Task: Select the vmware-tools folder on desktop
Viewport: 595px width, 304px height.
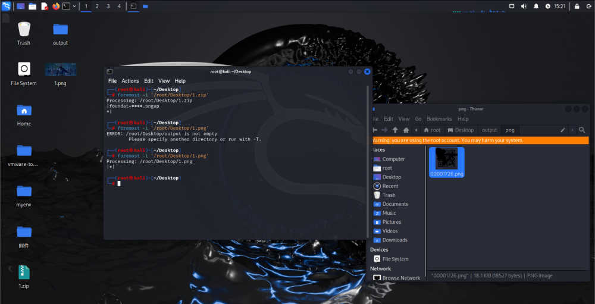Action: pyautogui.click(x=24, y=155)
